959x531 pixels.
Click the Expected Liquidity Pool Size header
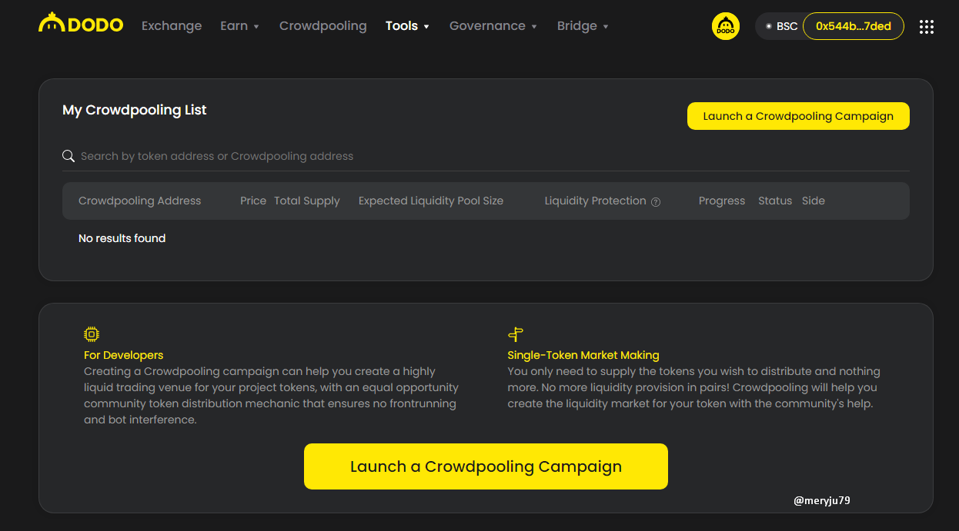point(431,201)
